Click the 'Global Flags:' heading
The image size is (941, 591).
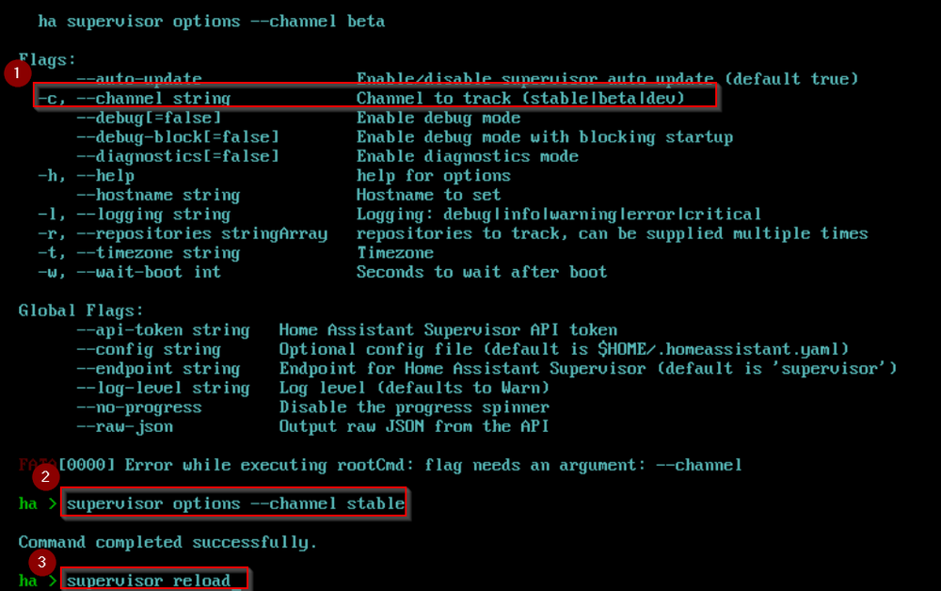(x=81, y=311)
